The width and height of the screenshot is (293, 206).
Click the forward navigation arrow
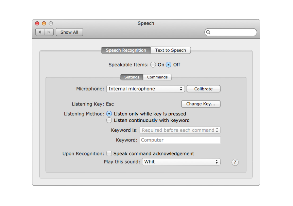click(x=49, y=32)
